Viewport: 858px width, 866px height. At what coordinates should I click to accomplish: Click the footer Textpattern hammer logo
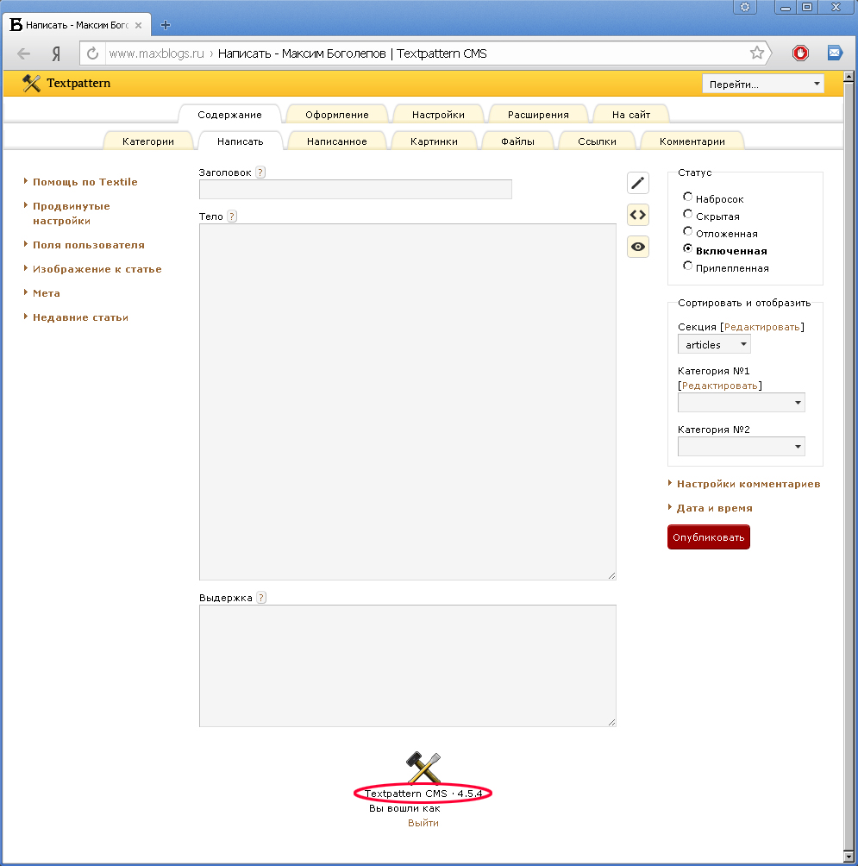423,767
